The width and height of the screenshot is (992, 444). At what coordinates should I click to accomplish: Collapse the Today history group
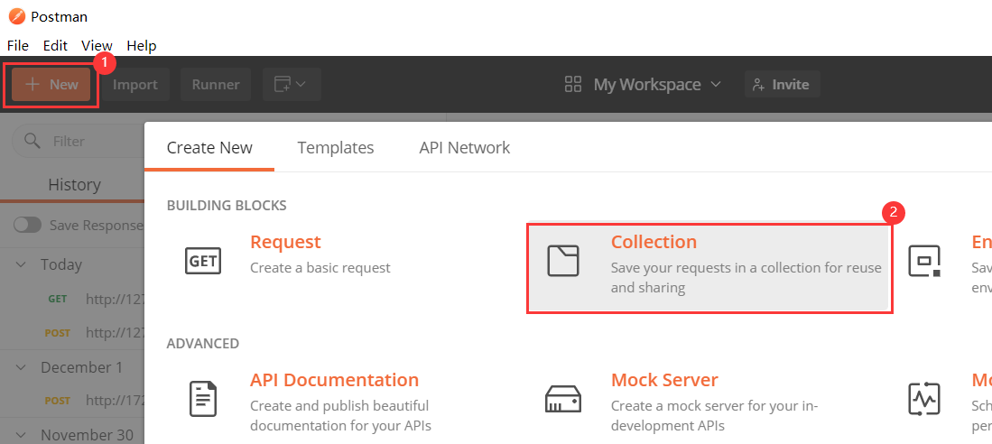(22, 264)
